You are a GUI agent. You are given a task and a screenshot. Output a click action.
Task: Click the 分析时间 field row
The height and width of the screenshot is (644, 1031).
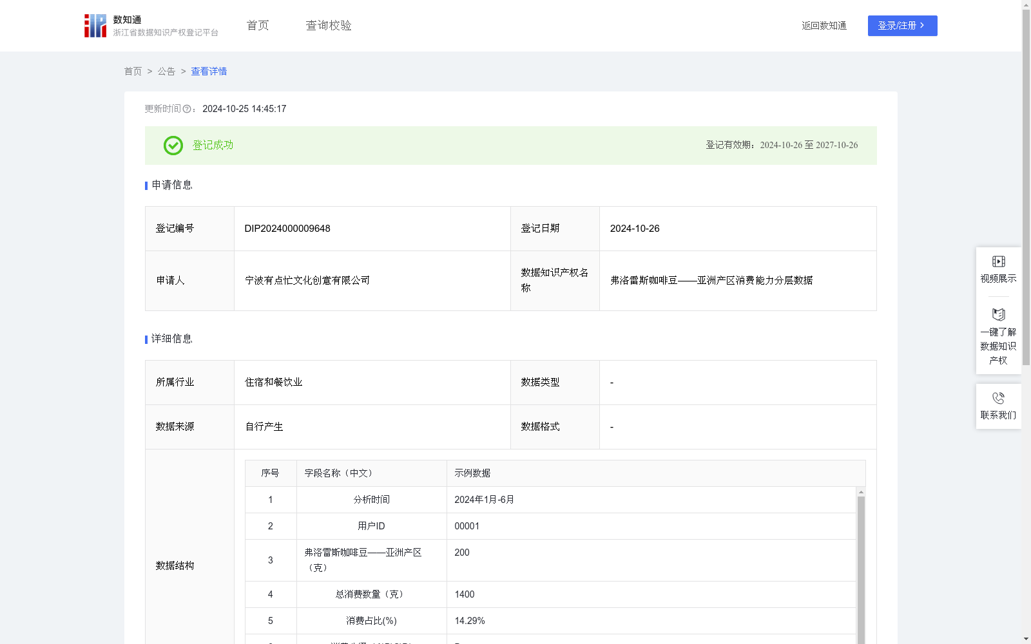point(550,500)
